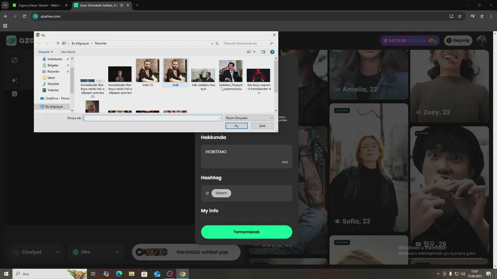
Task: Select Videolar in the navigation pane
Action: coord(53,90)
